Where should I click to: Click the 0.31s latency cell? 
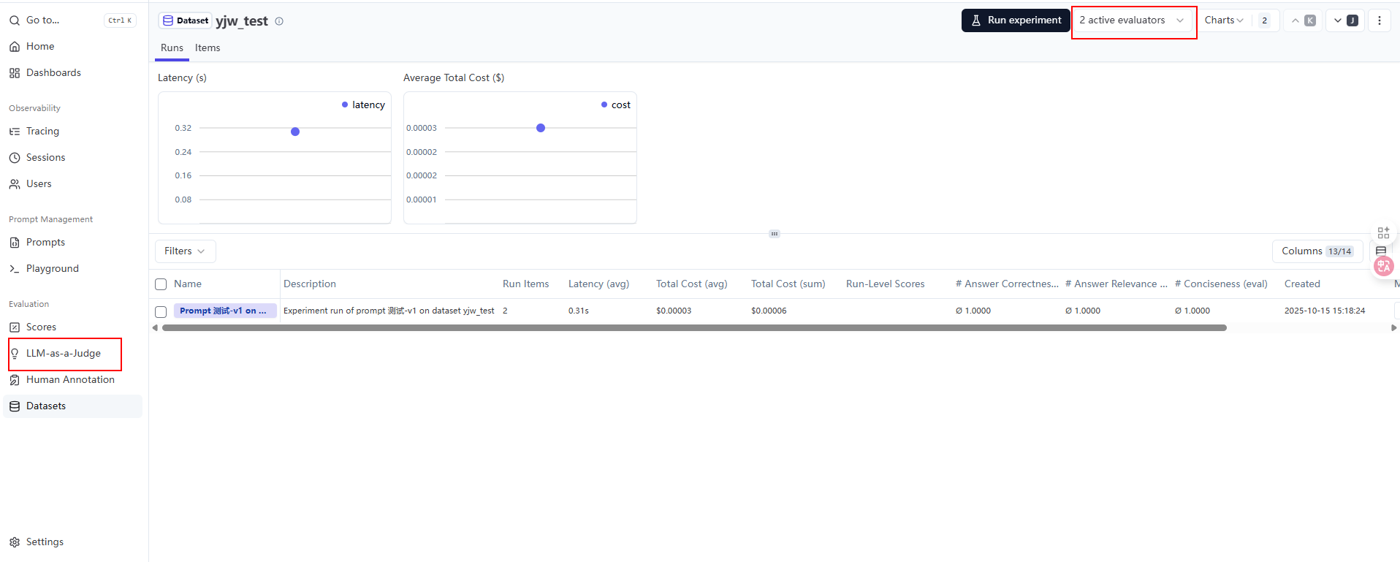click(579, 311)
